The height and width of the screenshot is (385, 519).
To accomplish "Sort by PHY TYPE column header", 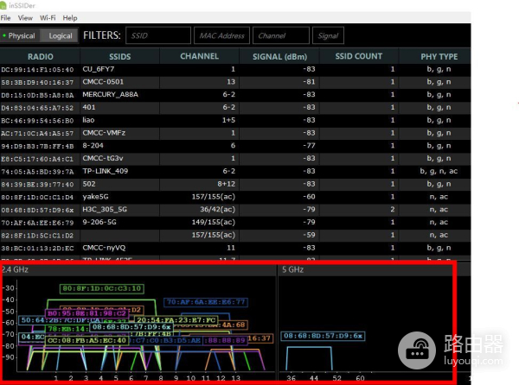I will pyautogui.click(x=439, y=56).
